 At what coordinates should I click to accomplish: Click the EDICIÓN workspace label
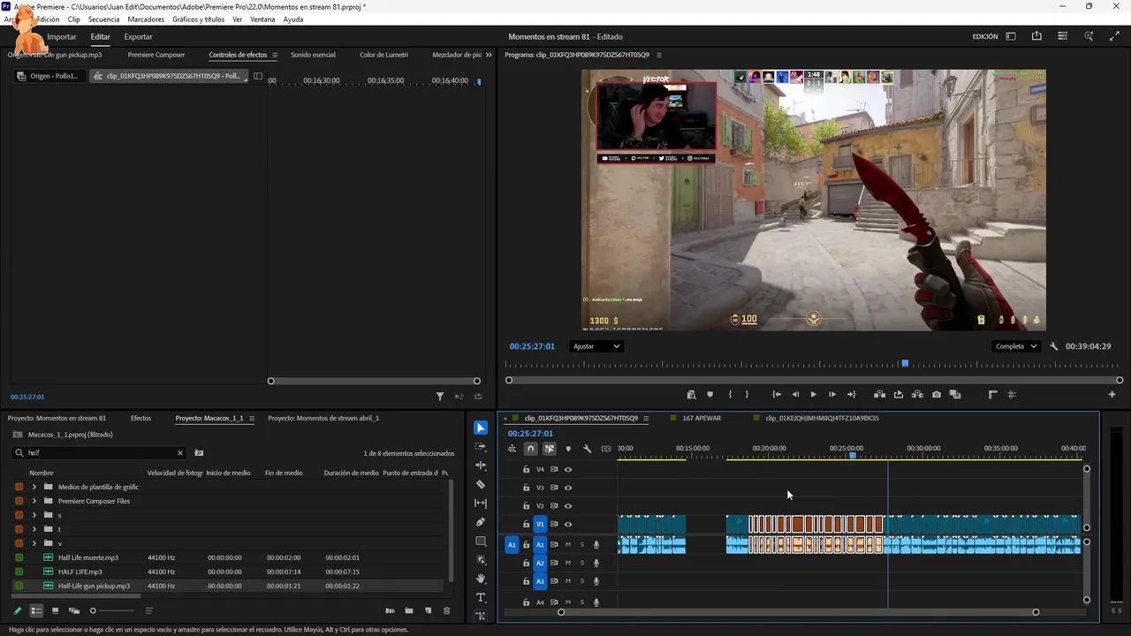(985, 36)
